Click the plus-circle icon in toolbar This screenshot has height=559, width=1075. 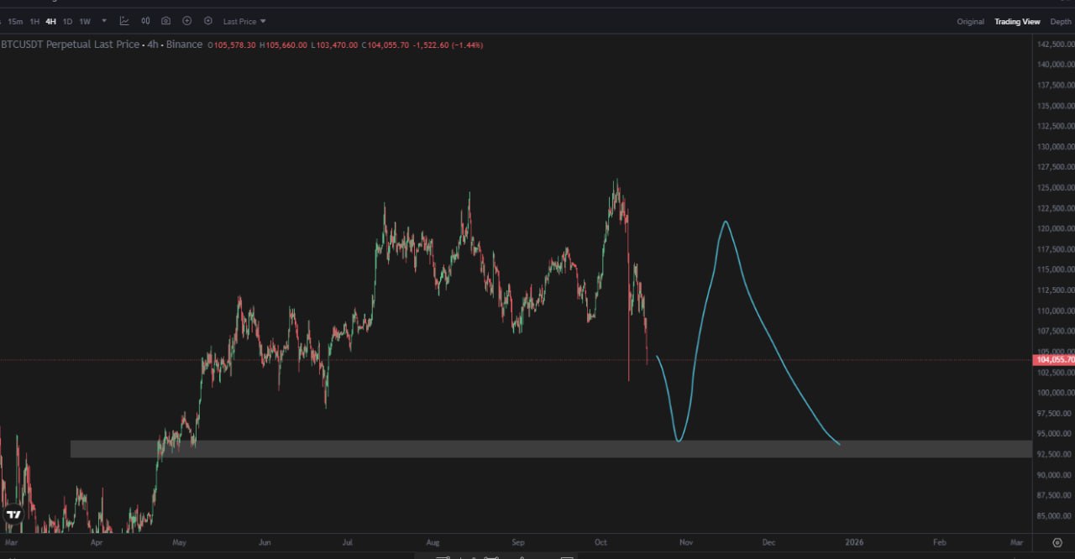(186, 21)
